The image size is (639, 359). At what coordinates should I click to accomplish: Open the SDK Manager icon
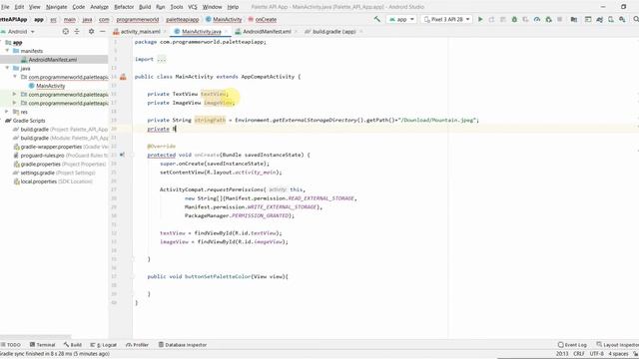622,19
